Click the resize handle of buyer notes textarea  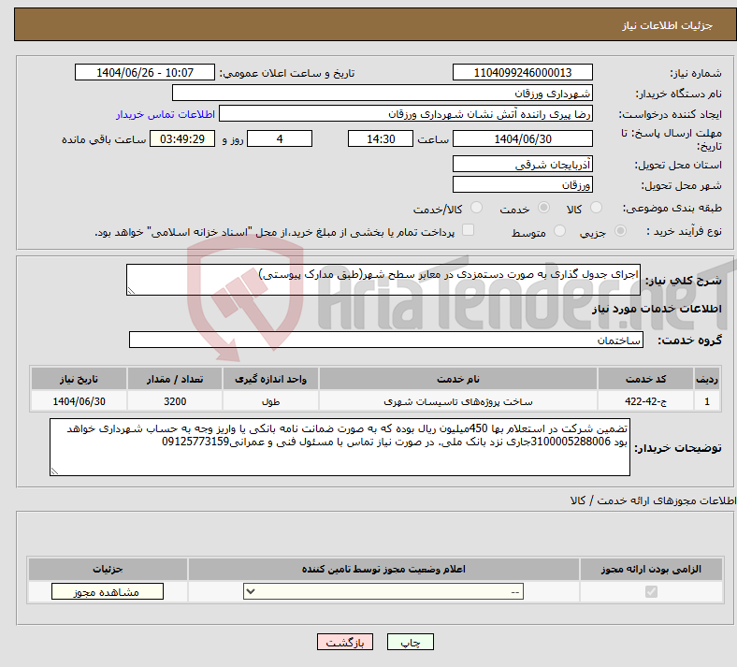pyautogui.click(x=54, y=471)
